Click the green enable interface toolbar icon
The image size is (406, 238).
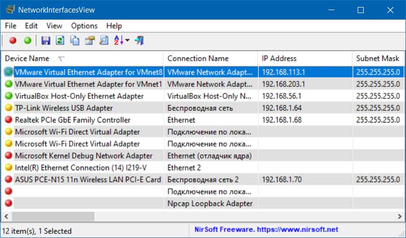tap(27, 41)
